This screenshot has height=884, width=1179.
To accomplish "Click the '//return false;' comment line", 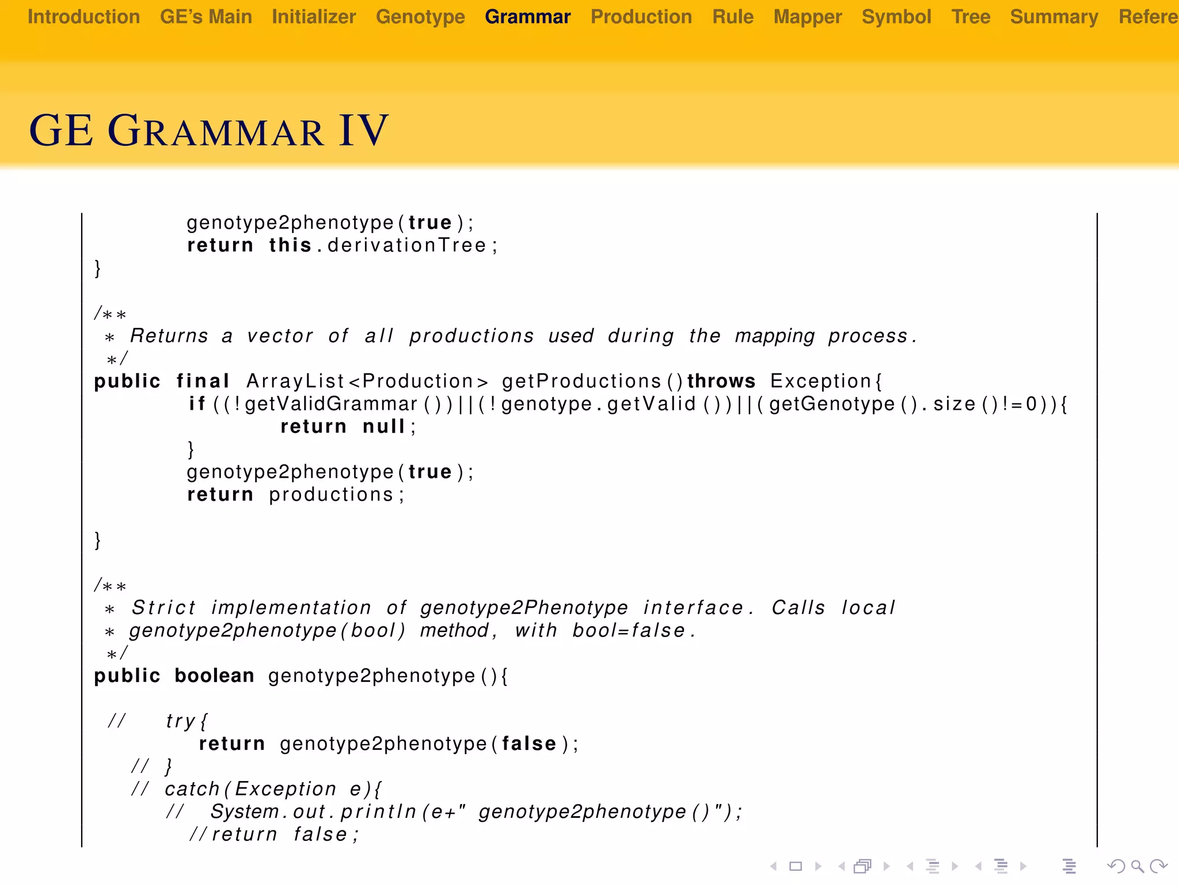I will 275,835.
